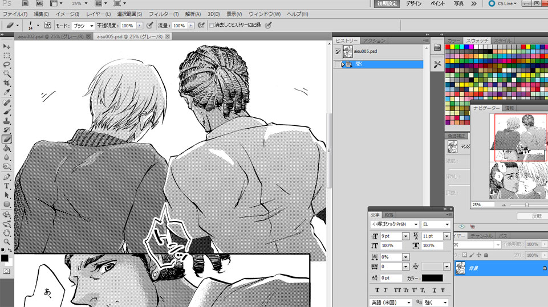Image resolution: width=548 pixels, height=307 pixels.
Task: Select the Rectangular Marquee tool
Action: pos(7,56)
